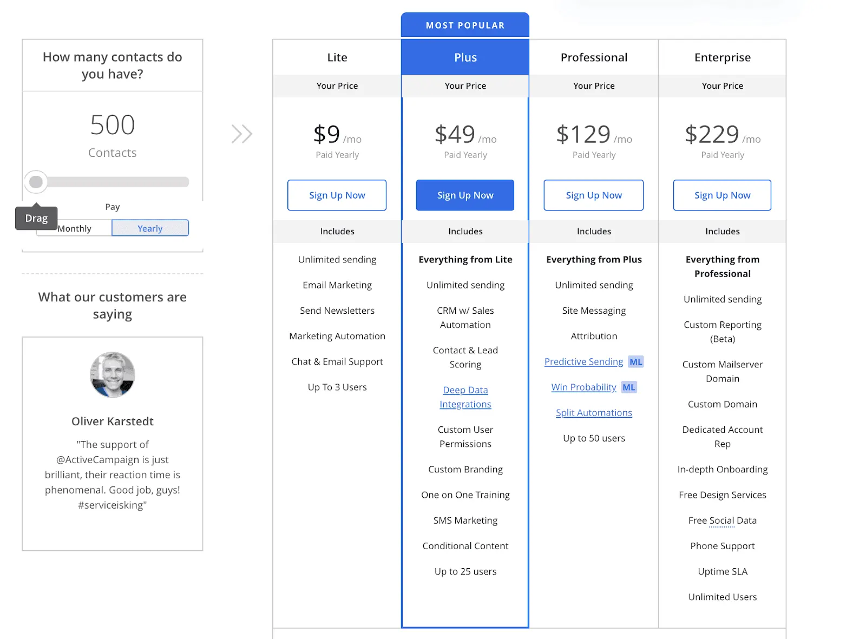The width and height of the screenshot is (866, 639).
Task: Click Custom Branding feature
Action: pyautogui.click(x=465, y=469)
